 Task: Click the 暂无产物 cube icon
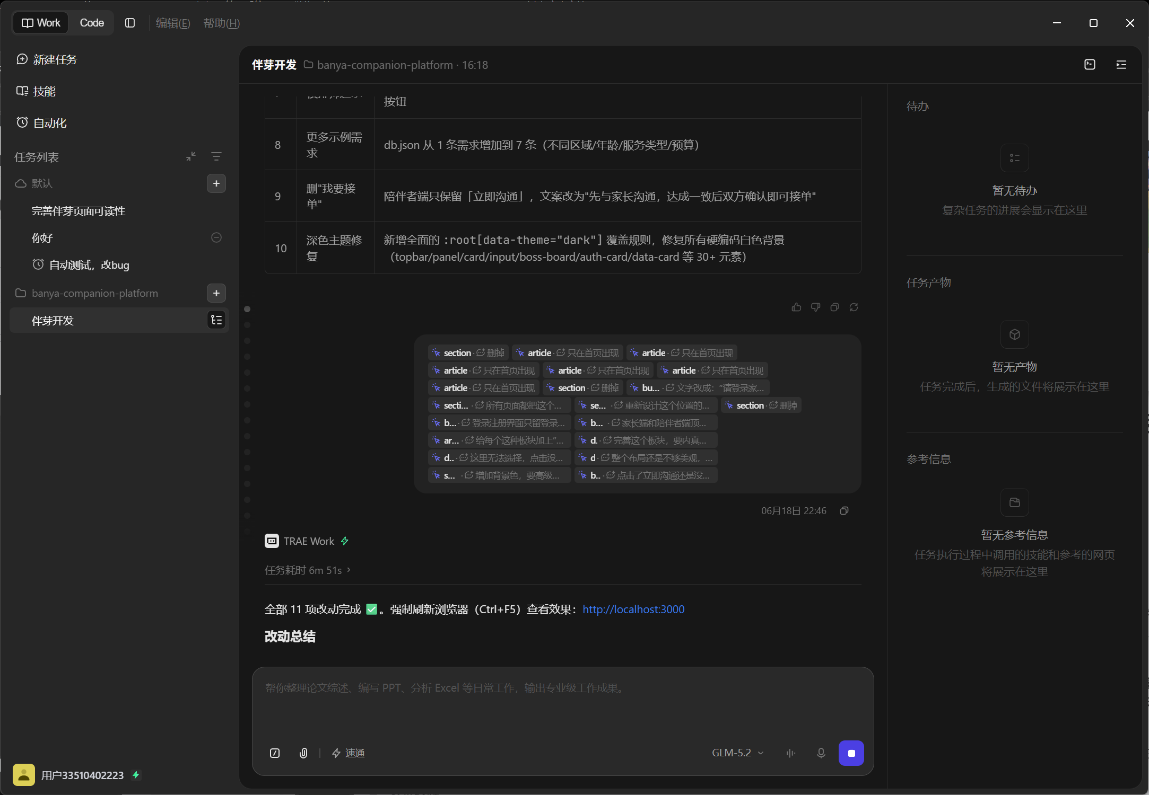1014,334
